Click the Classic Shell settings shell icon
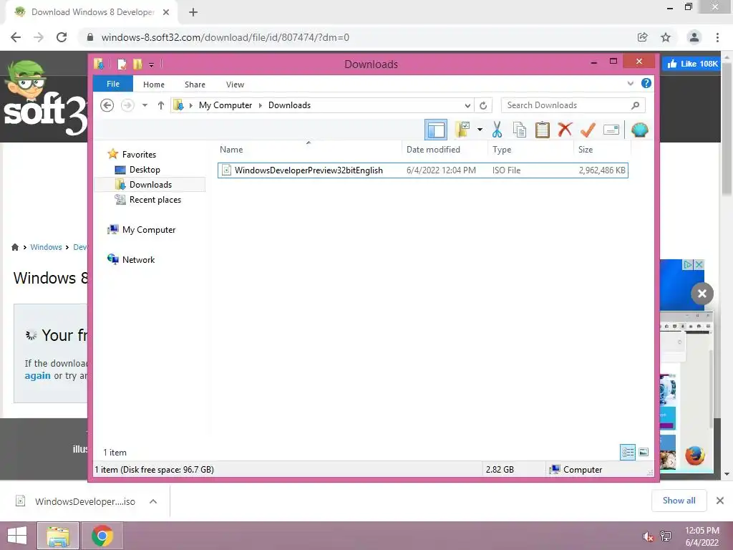 639,130
